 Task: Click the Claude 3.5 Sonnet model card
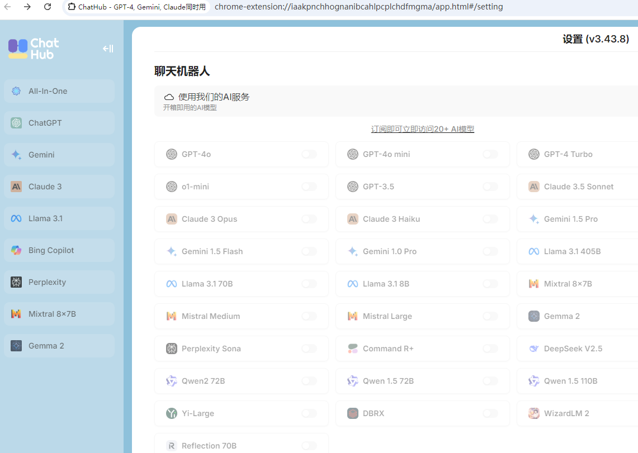(578, 187)
